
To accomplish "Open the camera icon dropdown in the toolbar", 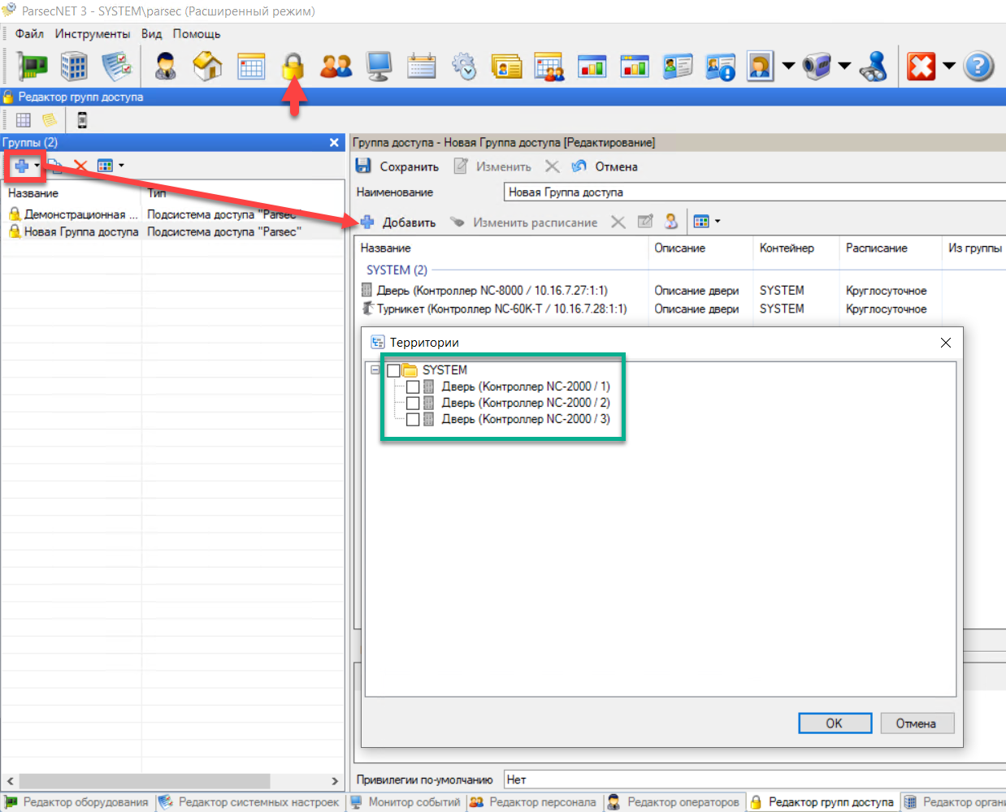I will pyautogui.click(x=846, y=66).
